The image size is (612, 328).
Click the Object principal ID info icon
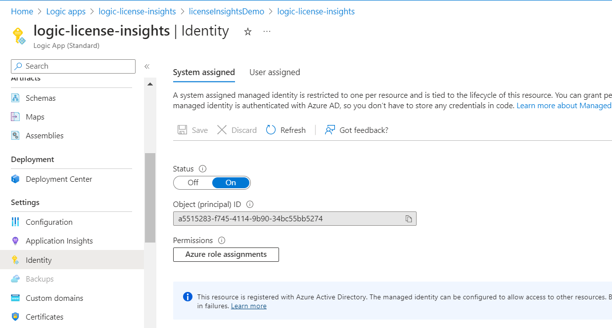250,205
